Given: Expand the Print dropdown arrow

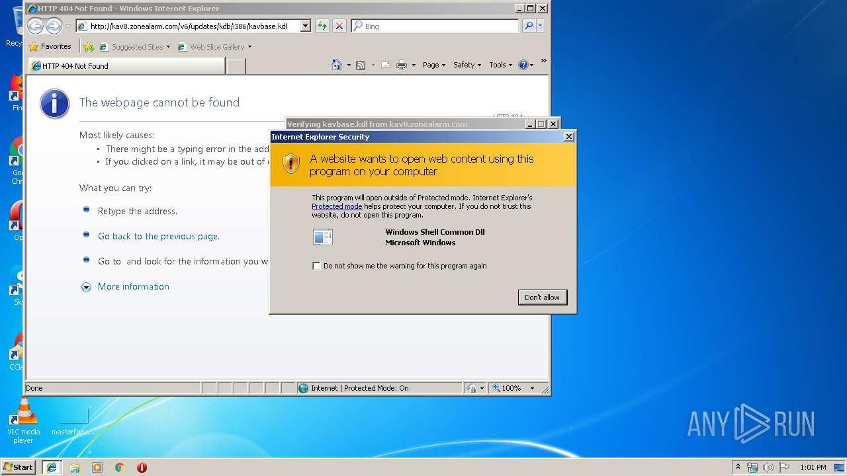Looking at the screenshot, I should [414, 65].
